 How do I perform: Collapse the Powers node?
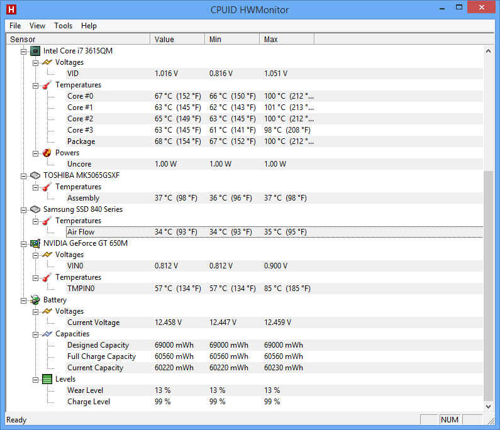click(x=35, y=153)
